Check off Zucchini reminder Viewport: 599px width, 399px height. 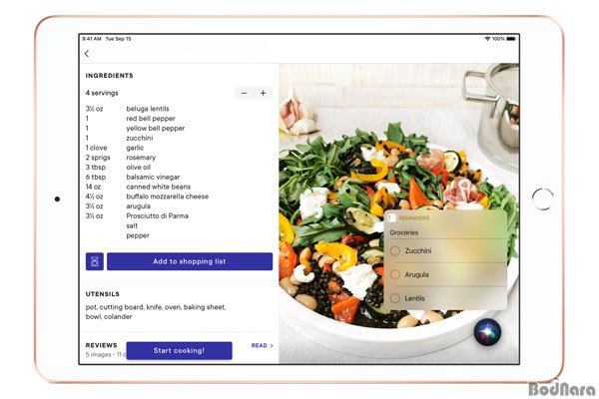coord(395,250)
